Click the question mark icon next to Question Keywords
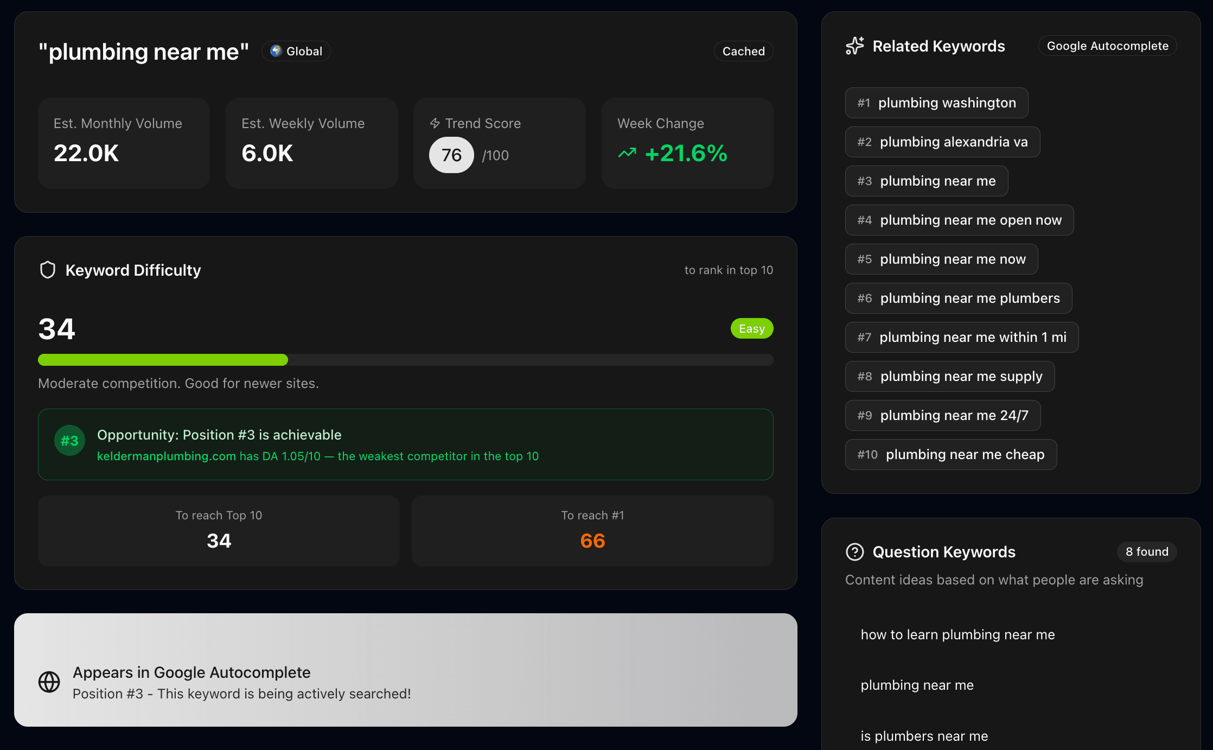This screenshot has height=750, width=1213. [x=854, y=552]
